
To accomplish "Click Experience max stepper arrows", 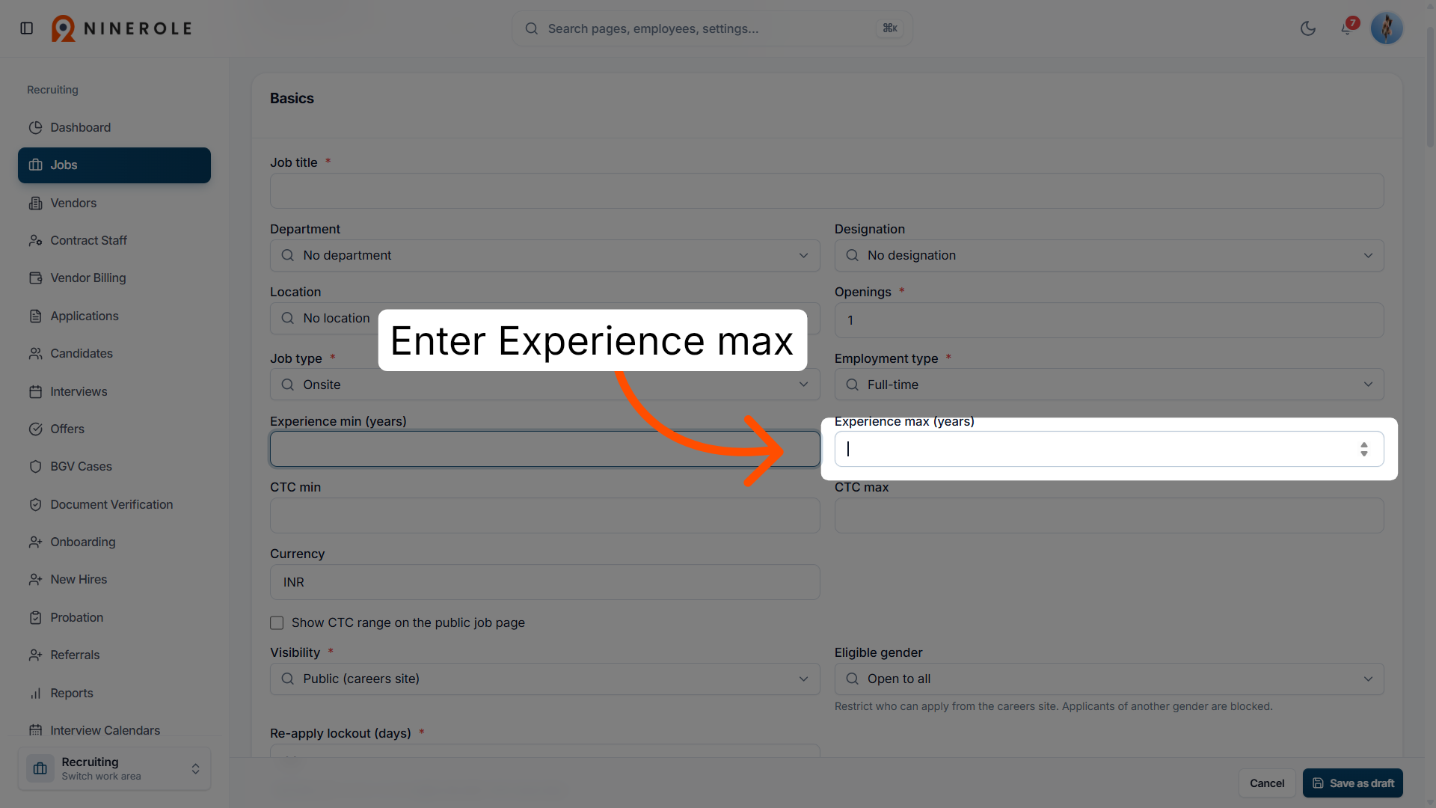I will click(x=1364, y=449).
